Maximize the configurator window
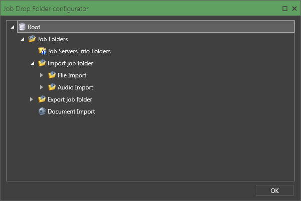The image size is (301, 201). point(285,9)
